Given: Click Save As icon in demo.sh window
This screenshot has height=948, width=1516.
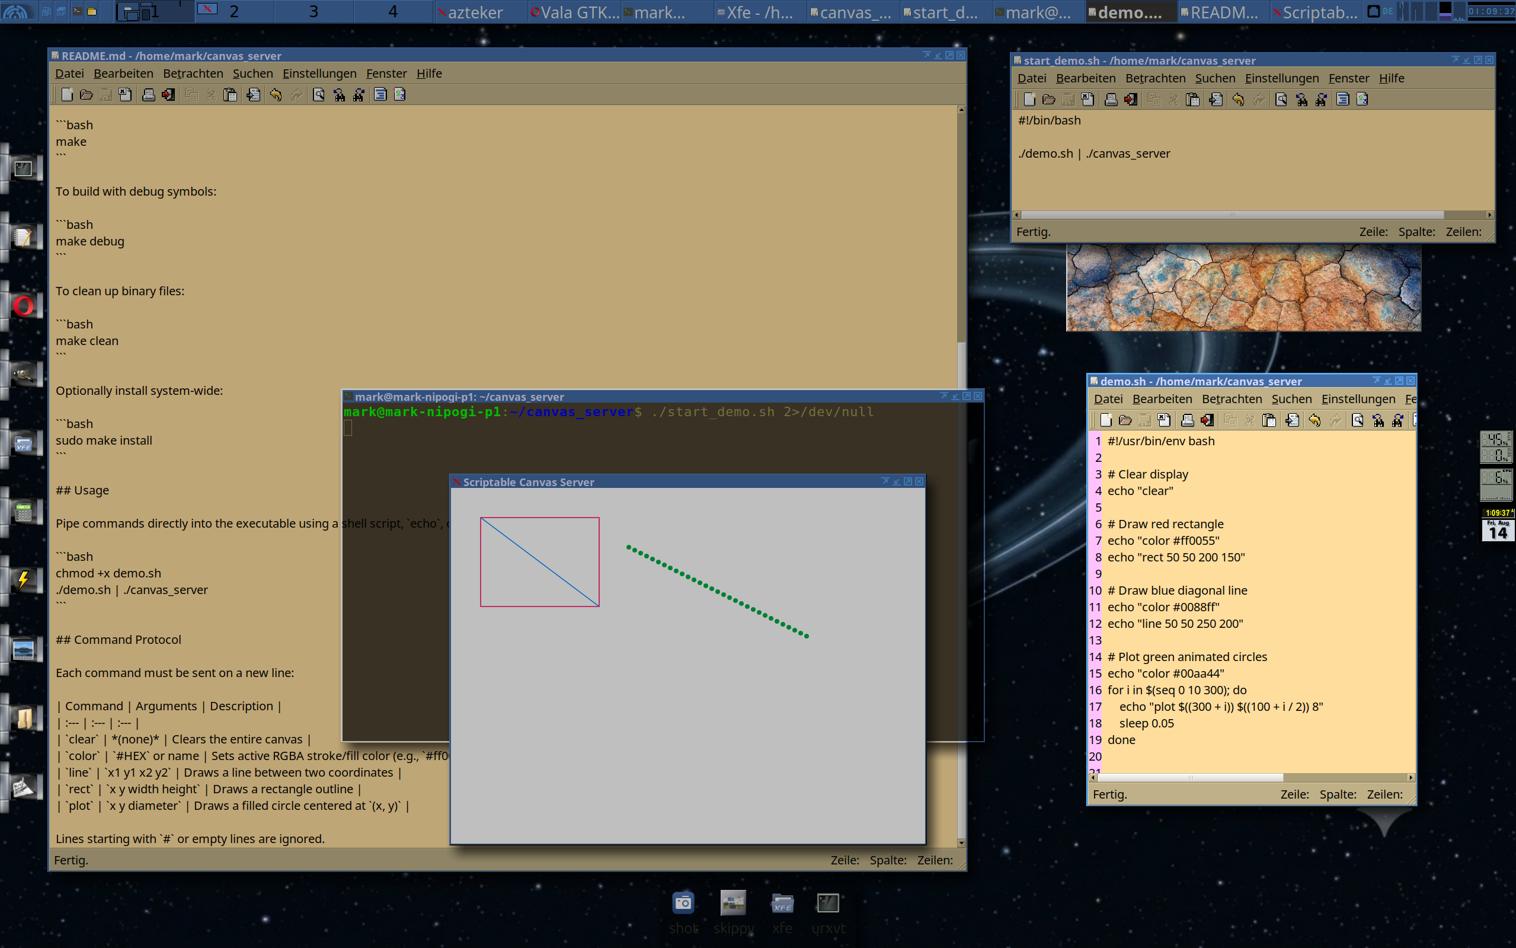Looking at the screenshot, I should click(x=1164, y=420).
